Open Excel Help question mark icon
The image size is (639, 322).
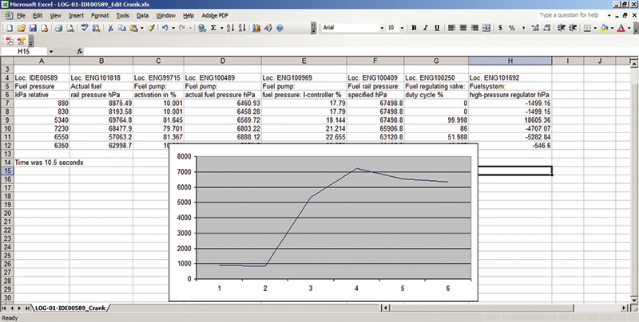(280, 28)
